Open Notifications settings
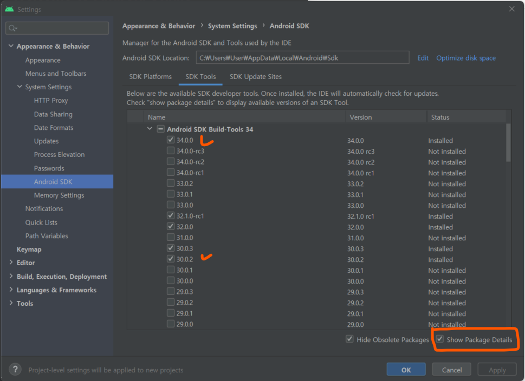The image size is (525, 381). (x=44, y=209)
